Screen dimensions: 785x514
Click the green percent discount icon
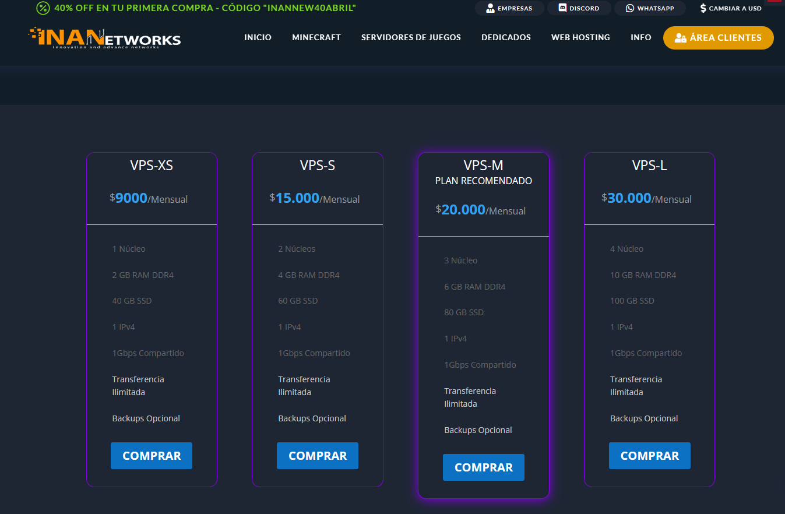(x=43, y=8)
